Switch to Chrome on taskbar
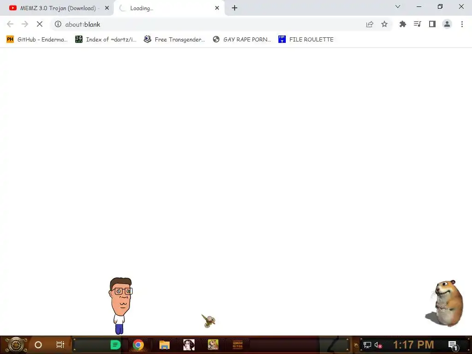The width and height of the screenshot is (472, 354). point(138,345)
